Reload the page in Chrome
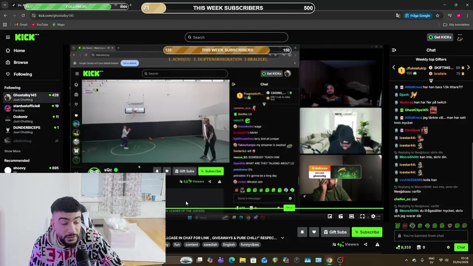Viewport: 473px width, 266px height. [x=23, y=16]
